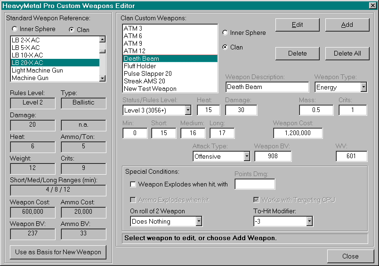Image resolution: width=379 pixels, height=266 pixels.
Task: Click the Short/Med/Long Ranges box 4 / 8 / 12
Action: [x=58, y=190]
